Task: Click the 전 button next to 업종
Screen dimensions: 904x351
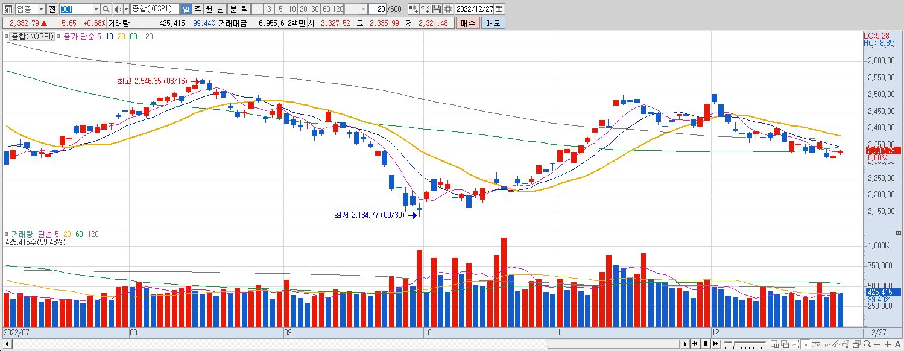Action: 52,9
